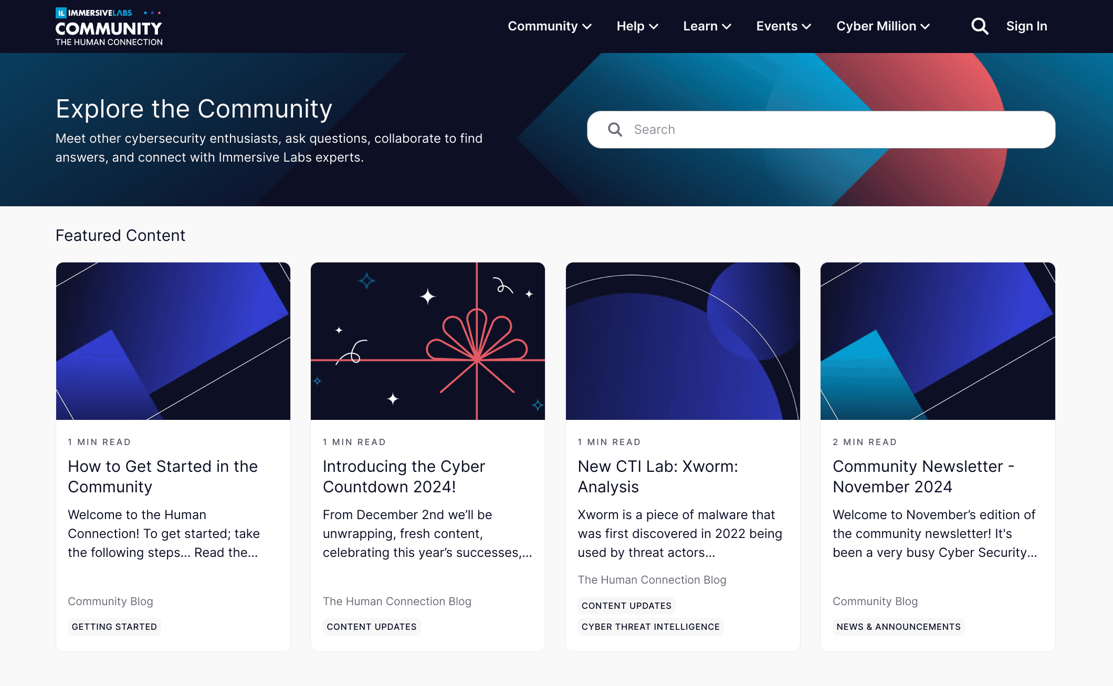Expand the Community navigation dropdown
Screen dimensions: 1113x686
(549, 26)
